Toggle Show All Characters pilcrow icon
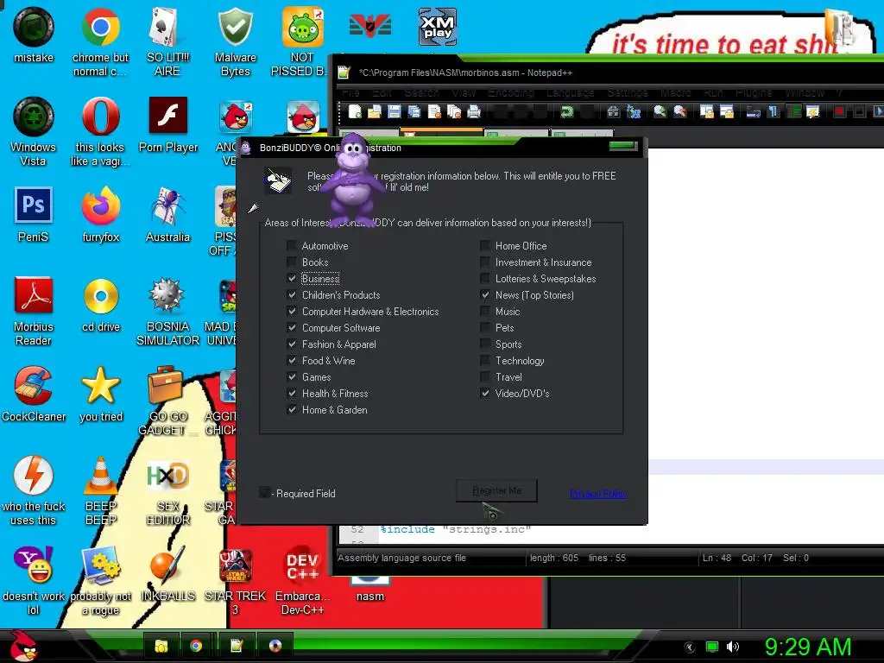This screenshot has width=884, height=663. coord(773,112)
